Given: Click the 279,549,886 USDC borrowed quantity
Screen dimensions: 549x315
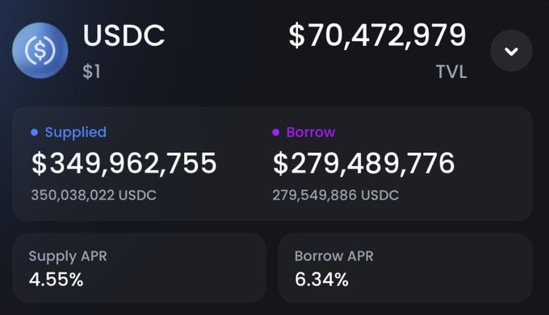Looking at the screenshot, I should (335, 195).
